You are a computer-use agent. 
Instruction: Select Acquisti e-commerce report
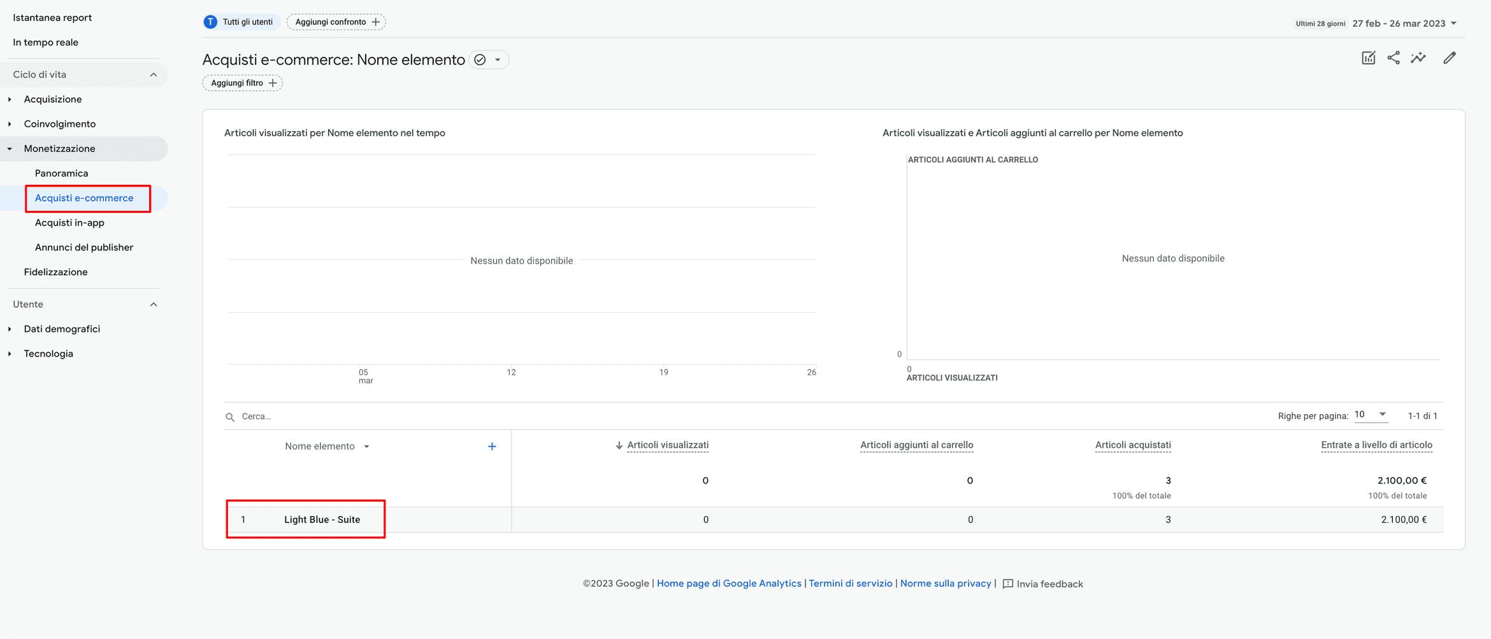[x=84, y=198]
